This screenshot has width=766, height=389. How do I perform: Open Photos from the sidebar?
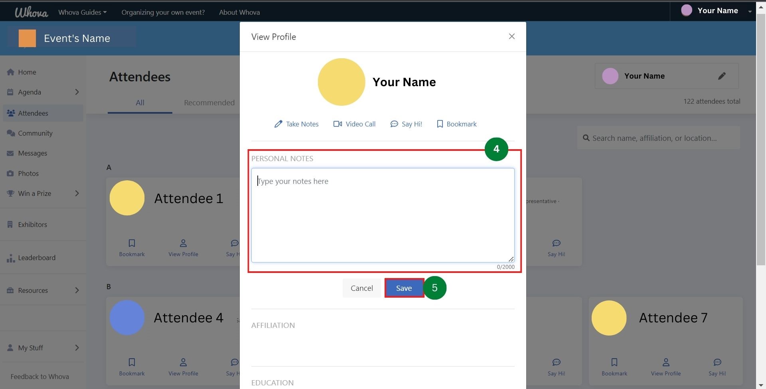pyautogui.click(x=28, y=174)
